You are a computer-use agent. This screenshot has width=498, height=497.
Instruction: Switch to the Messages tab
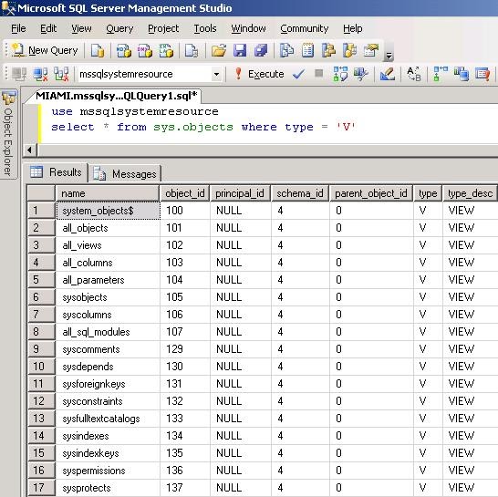tap(125, 173)
